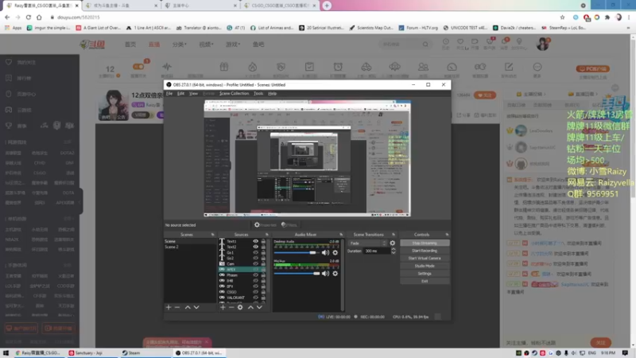The image size is (636, 358).
Task: Open Desktop Audio settings gear
Action: 335,252
